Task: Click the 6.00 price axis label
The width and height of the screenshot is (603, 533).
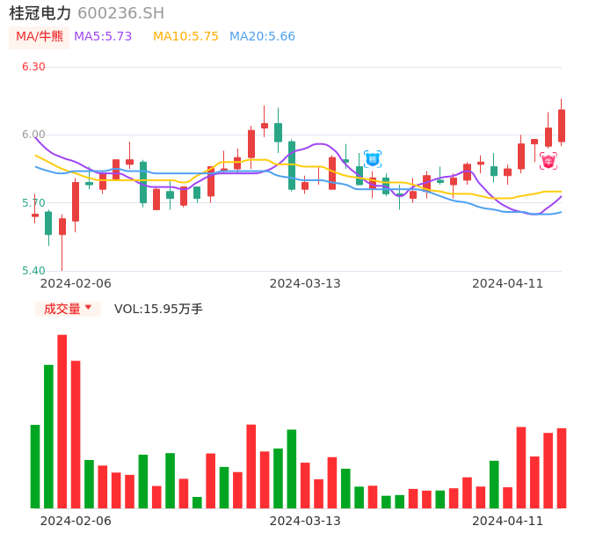Action: click(33, 135)
